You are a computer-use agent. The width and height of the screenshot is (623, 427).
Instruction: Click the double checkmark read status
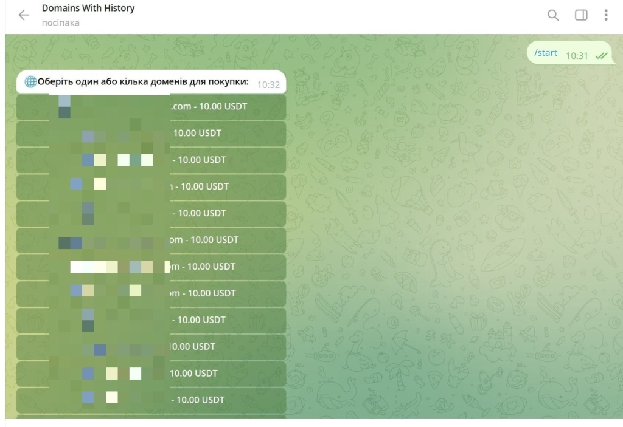601,55
